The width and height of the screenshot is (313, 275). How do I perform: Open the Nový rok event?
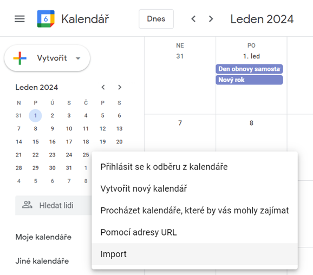[x=249, y=80]
